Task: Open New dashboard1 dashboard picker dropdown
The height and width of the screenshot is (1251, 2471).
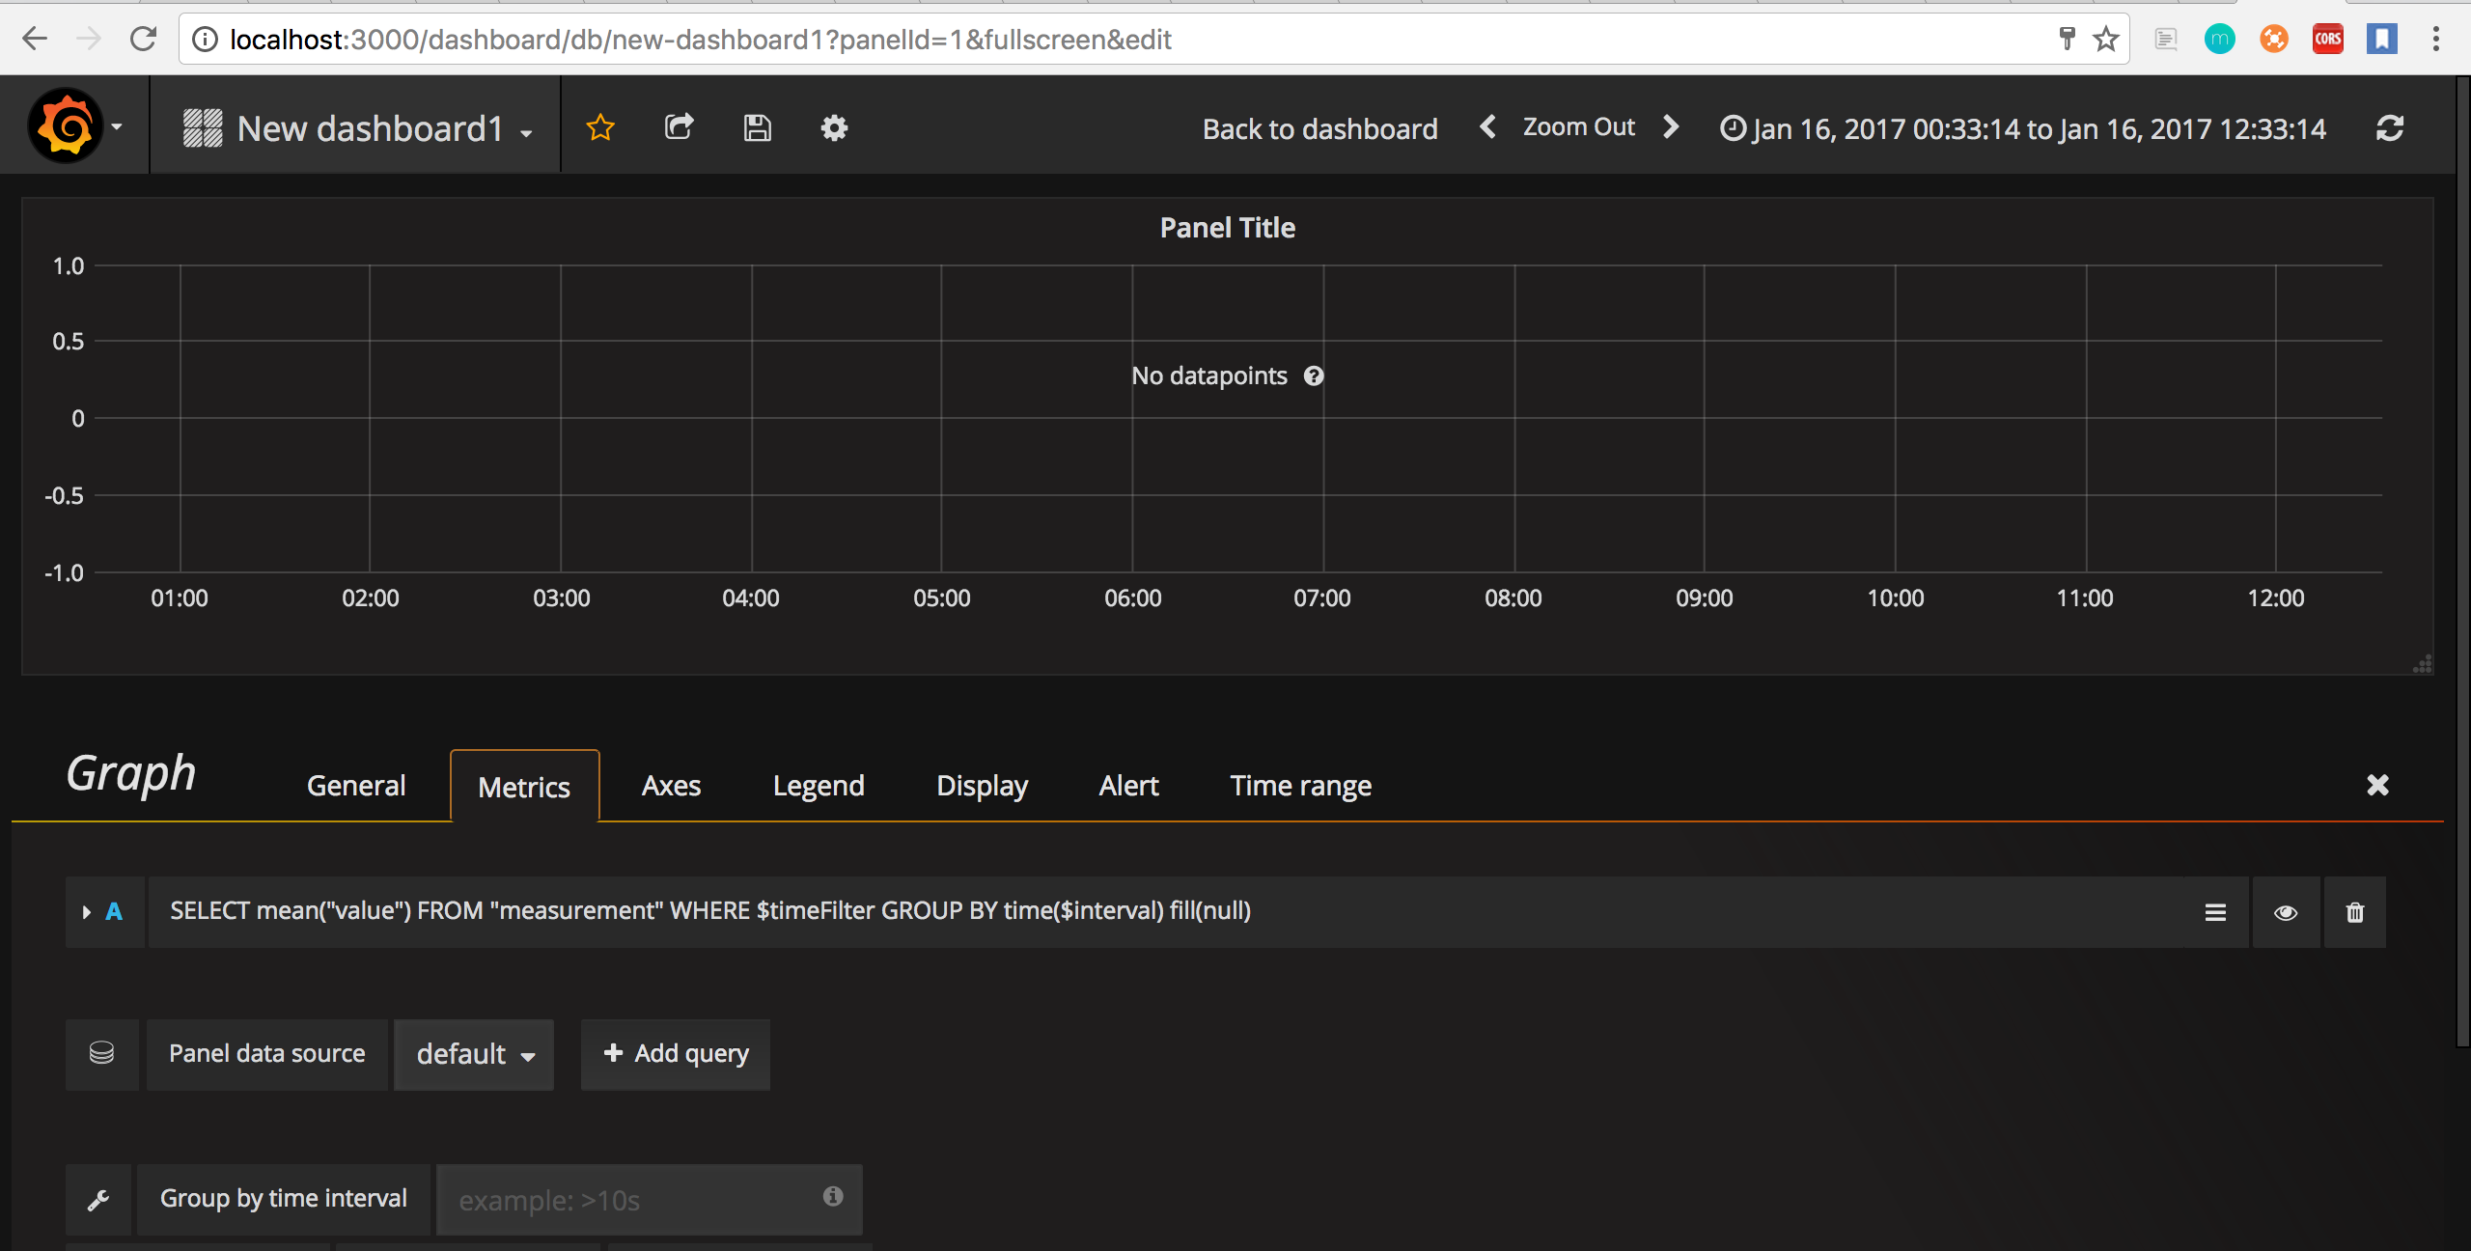Action: point(371,128)
